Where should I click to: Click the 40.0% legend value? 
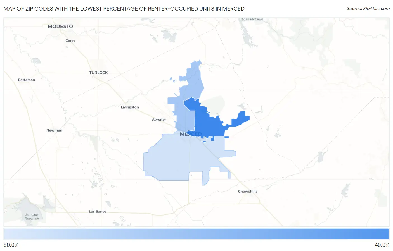point(382,245)
